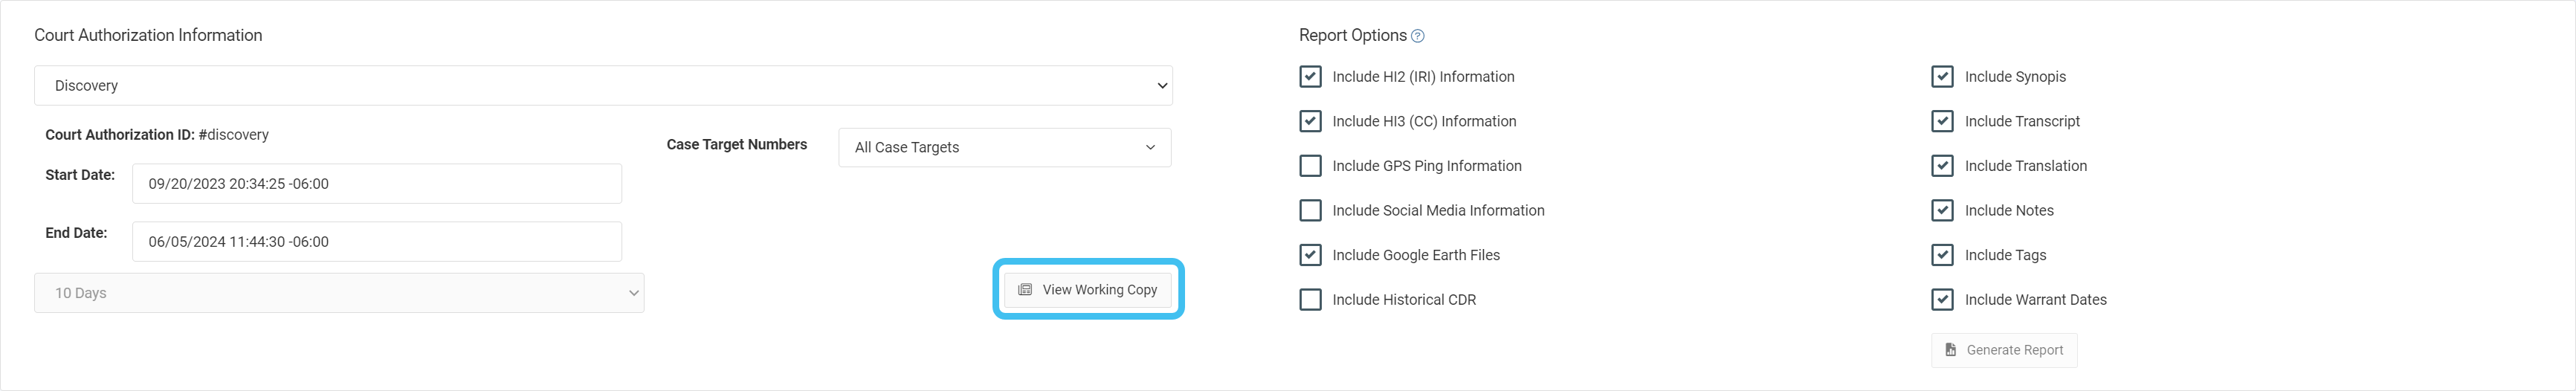2576x391 pixels.
Task: Disable Include Google Earth Files checkbox
Action: point(1310,255)
